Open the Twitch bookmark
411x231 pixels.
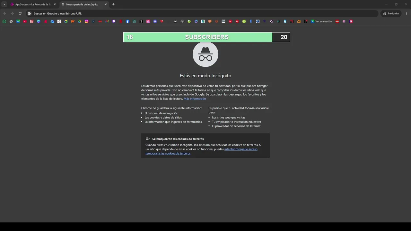(114, 21)
